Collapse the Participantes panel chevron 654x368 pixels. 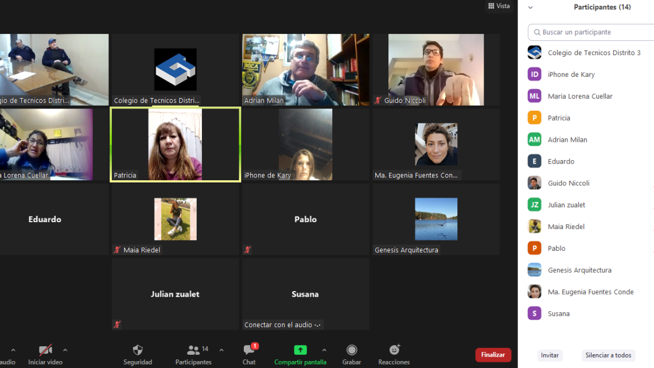tap(531, 7)
